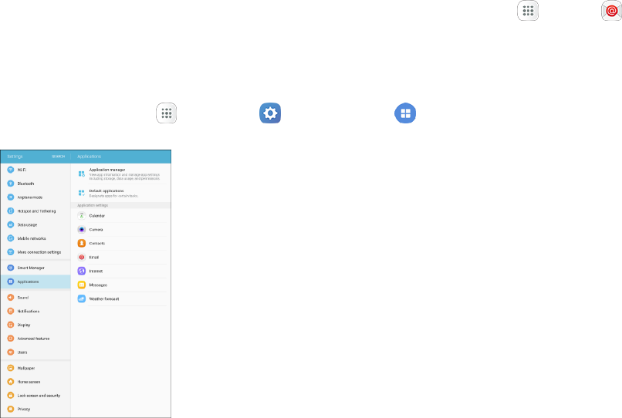Open Default applications entry

coord(121,193)
